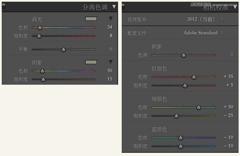Toggle the Camera Calibration panel on/off switch

coord(123,6)
